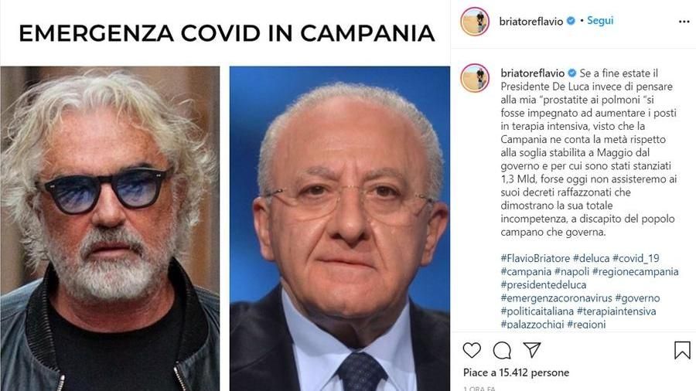The height and width of the screenshot is (391, 696).
Task: Open the three-dot more options menu
Action: pos(684,22)
